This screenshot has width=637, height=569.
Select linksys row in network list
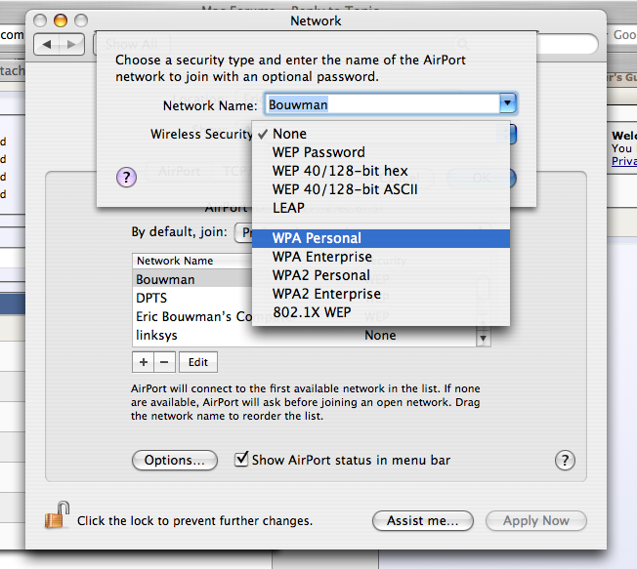305,335
